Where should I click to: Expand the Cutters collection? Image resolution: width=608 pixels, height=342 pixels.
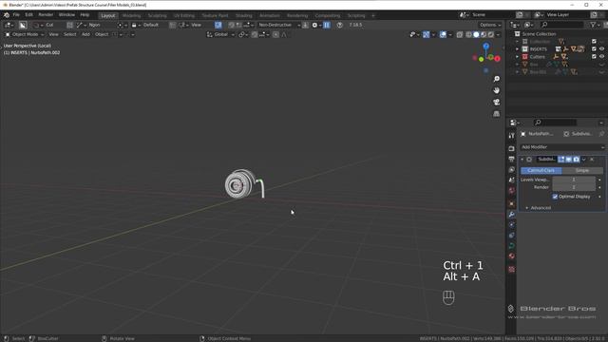click(517, 57)
